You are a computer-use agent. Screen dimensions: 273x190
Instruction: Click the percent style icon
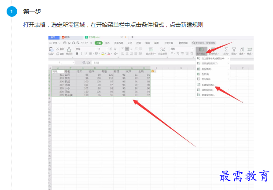point(178,53)
